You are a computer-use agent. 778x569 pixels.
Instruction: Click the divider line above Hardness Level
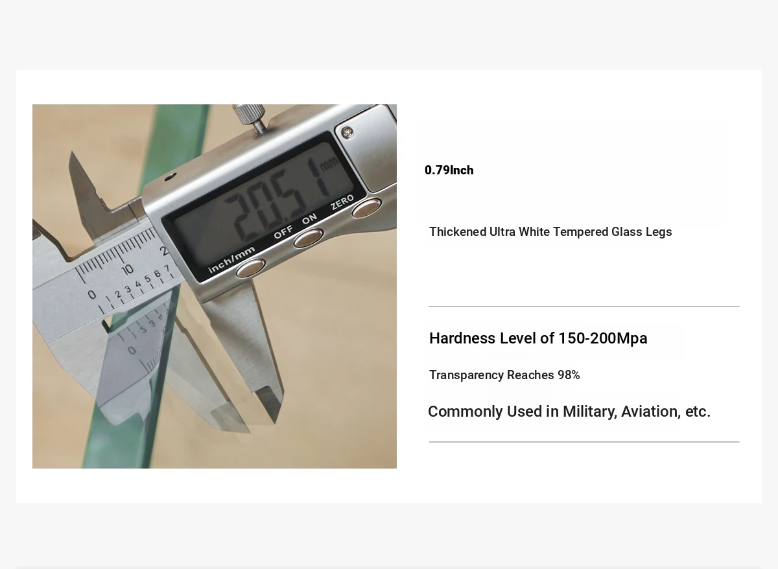[x=584, y=307]
